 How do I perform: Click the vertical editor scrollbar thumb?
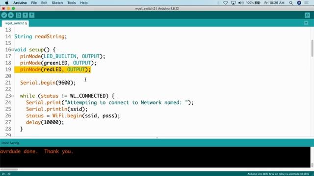[312, 48]
